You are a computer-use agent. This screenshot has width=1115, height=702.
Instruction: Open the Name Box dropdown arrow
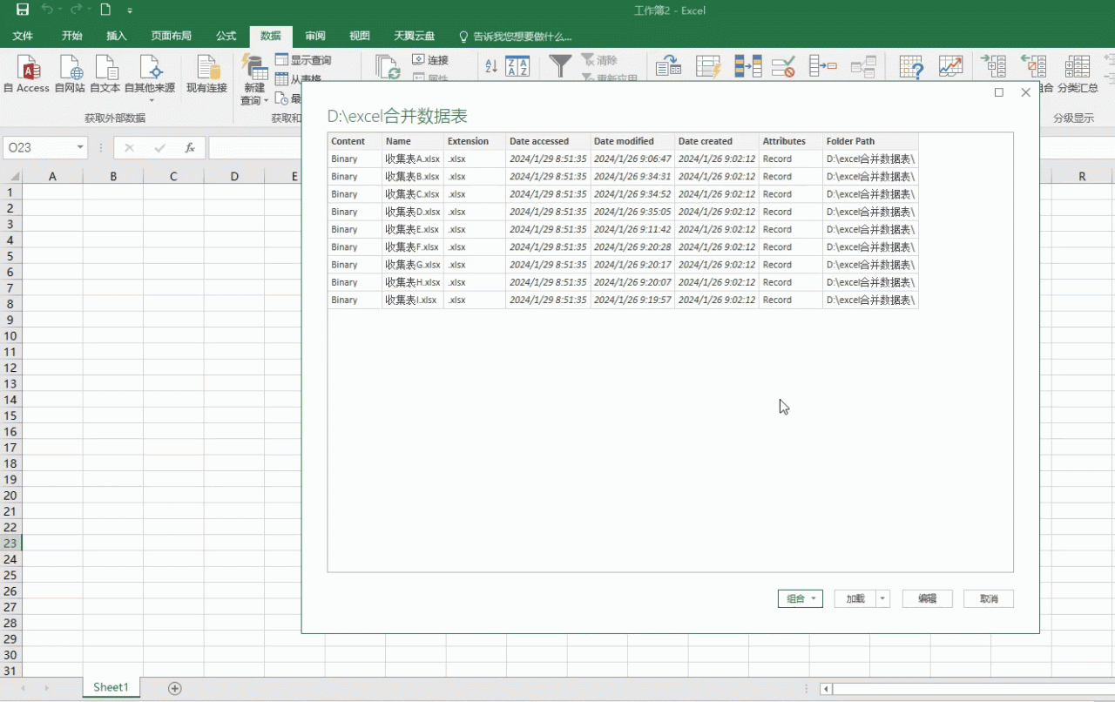(80, 148)
